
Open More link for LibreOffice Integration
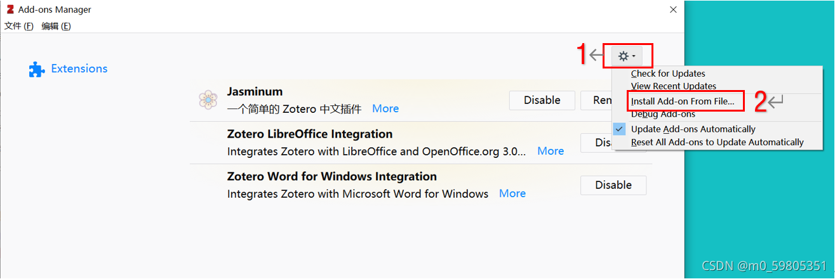point(551,151)
